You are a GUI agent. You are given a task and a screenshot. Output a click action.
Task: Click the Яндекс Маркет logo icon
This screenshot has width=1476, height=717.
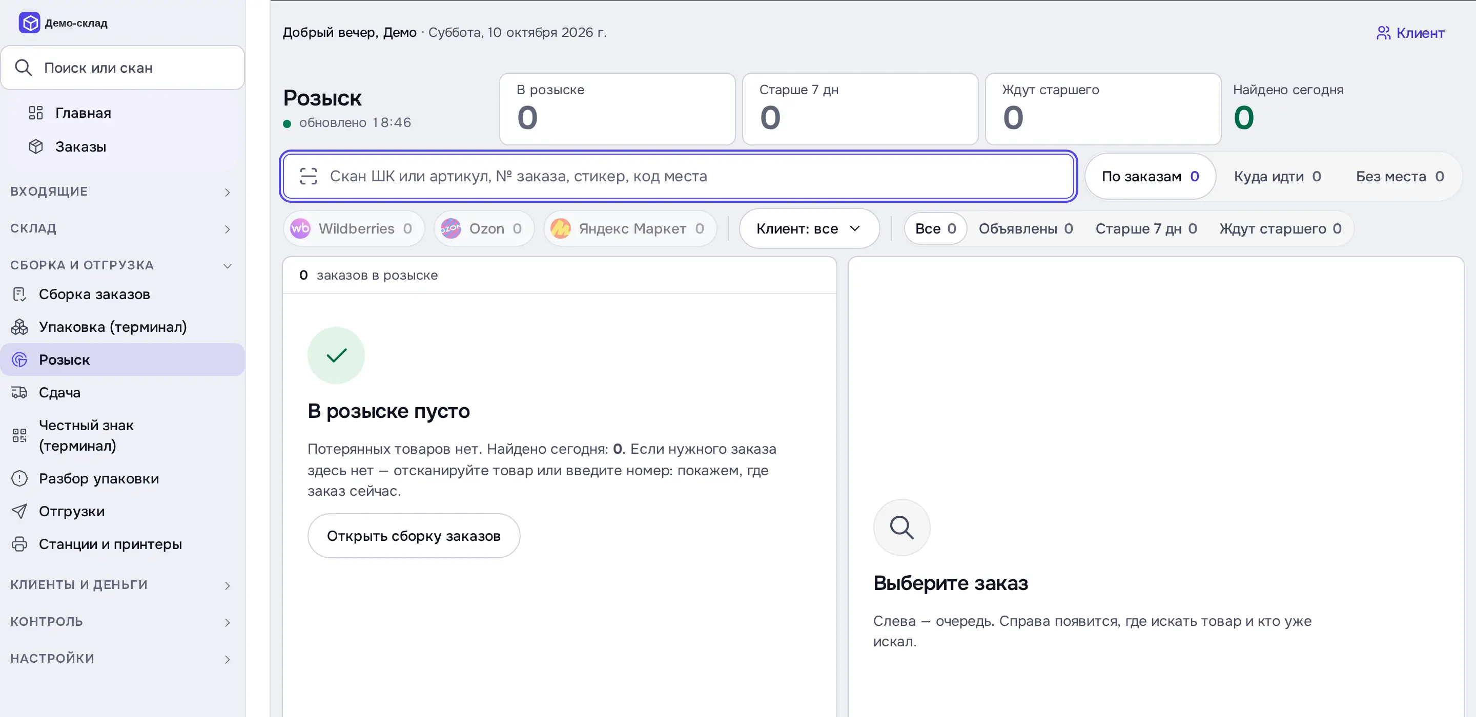(560, 228)
